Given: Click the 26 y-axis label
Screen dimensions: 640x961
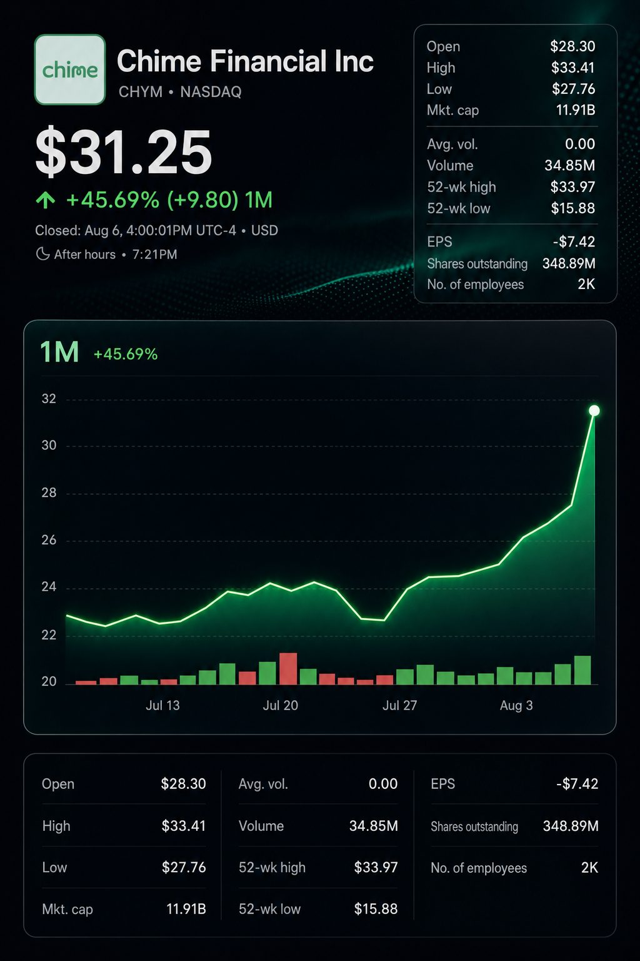Looking at the screenshot, I should (49, 540).
